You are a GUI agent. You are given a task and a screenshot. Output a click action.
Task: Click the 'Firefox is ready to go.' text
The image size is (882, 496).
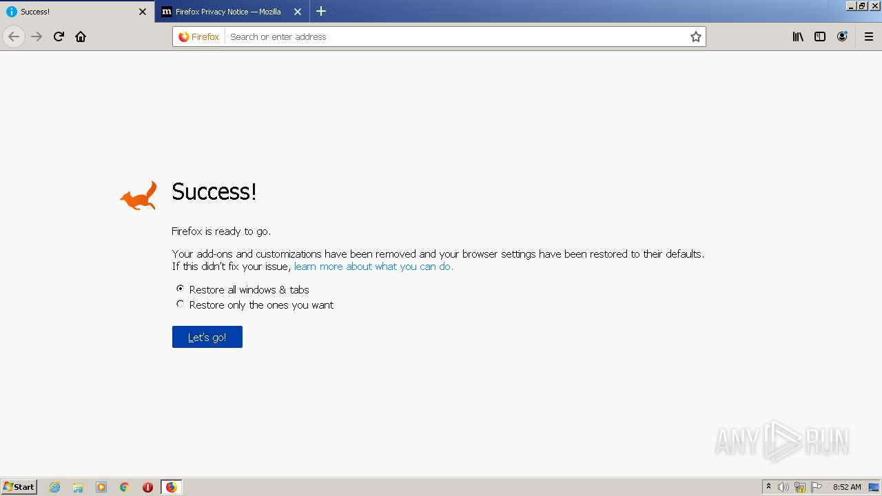click(221, 231)
